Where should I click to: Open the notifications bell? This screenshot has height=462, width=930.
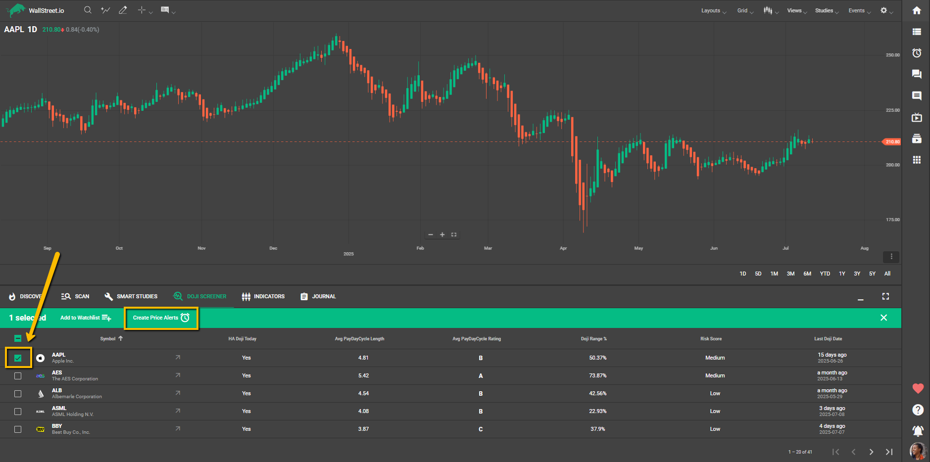click(918, 431)
